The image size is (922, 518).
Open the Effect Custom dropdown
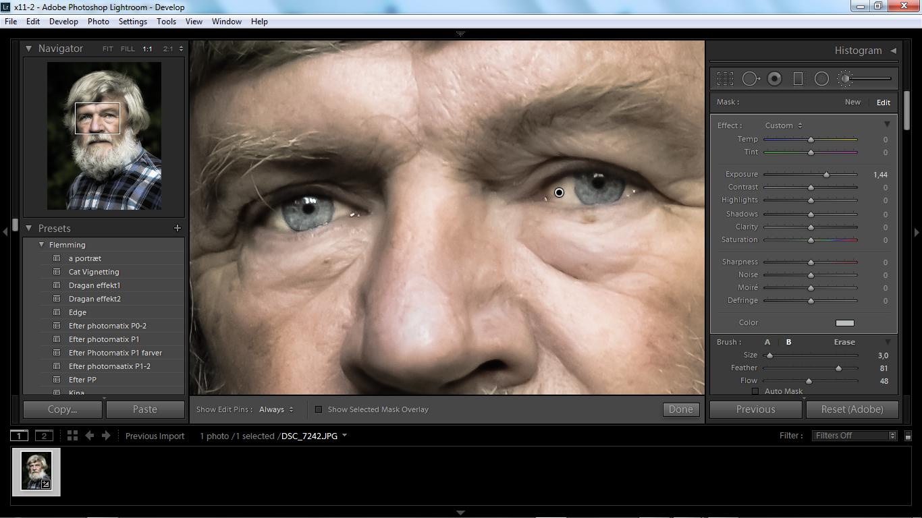pos(784,125)
